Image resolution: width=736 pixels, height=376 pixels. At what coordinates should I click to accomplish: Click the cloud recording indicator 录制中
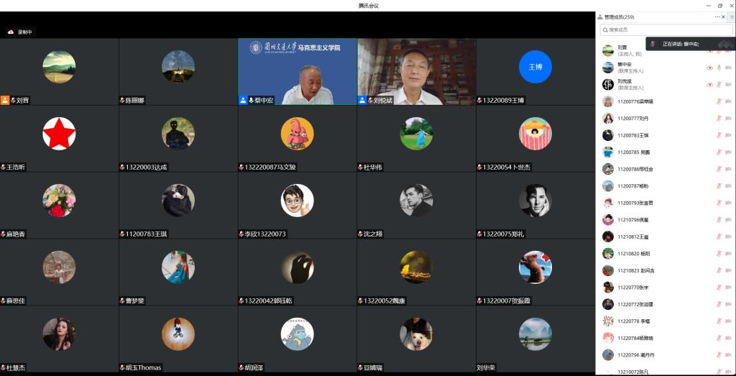pyautogui.click(x=20, y=32)
